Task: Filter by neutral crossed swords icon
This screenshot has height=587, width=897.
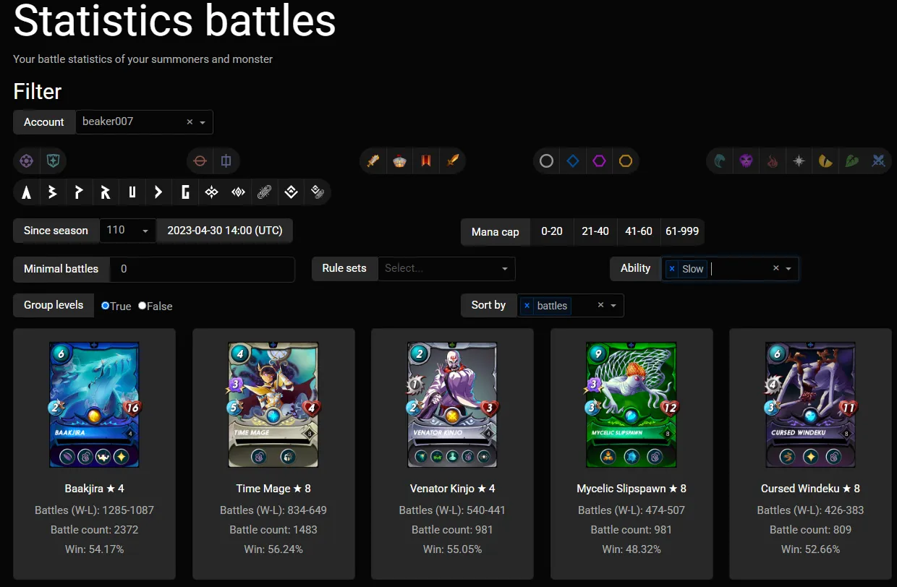Action: click(x=878, y=161)
